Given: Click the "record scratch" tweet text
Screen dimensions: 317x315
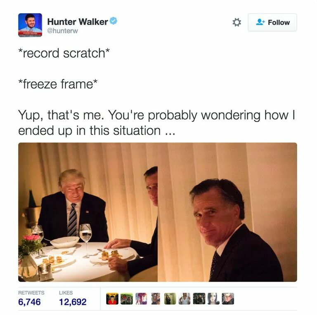Looking at the screenshot, I should pos(64,53).
